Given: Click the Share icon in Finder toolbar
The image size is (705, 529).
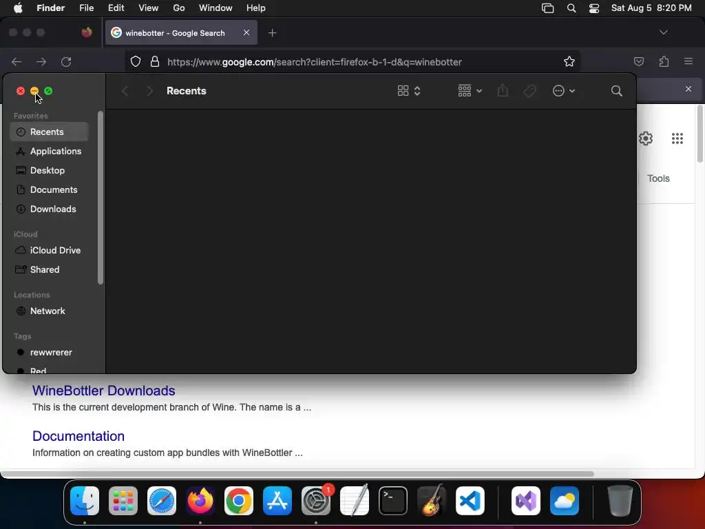Looking at the screenshot, I should [x=503, y=92].
